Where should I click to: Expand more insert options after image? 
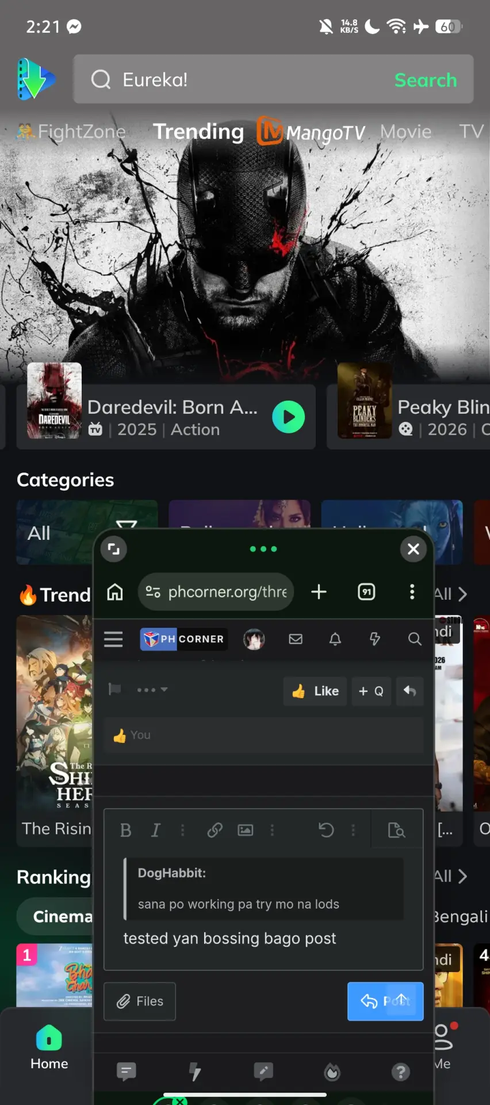(x=273, y=830)
